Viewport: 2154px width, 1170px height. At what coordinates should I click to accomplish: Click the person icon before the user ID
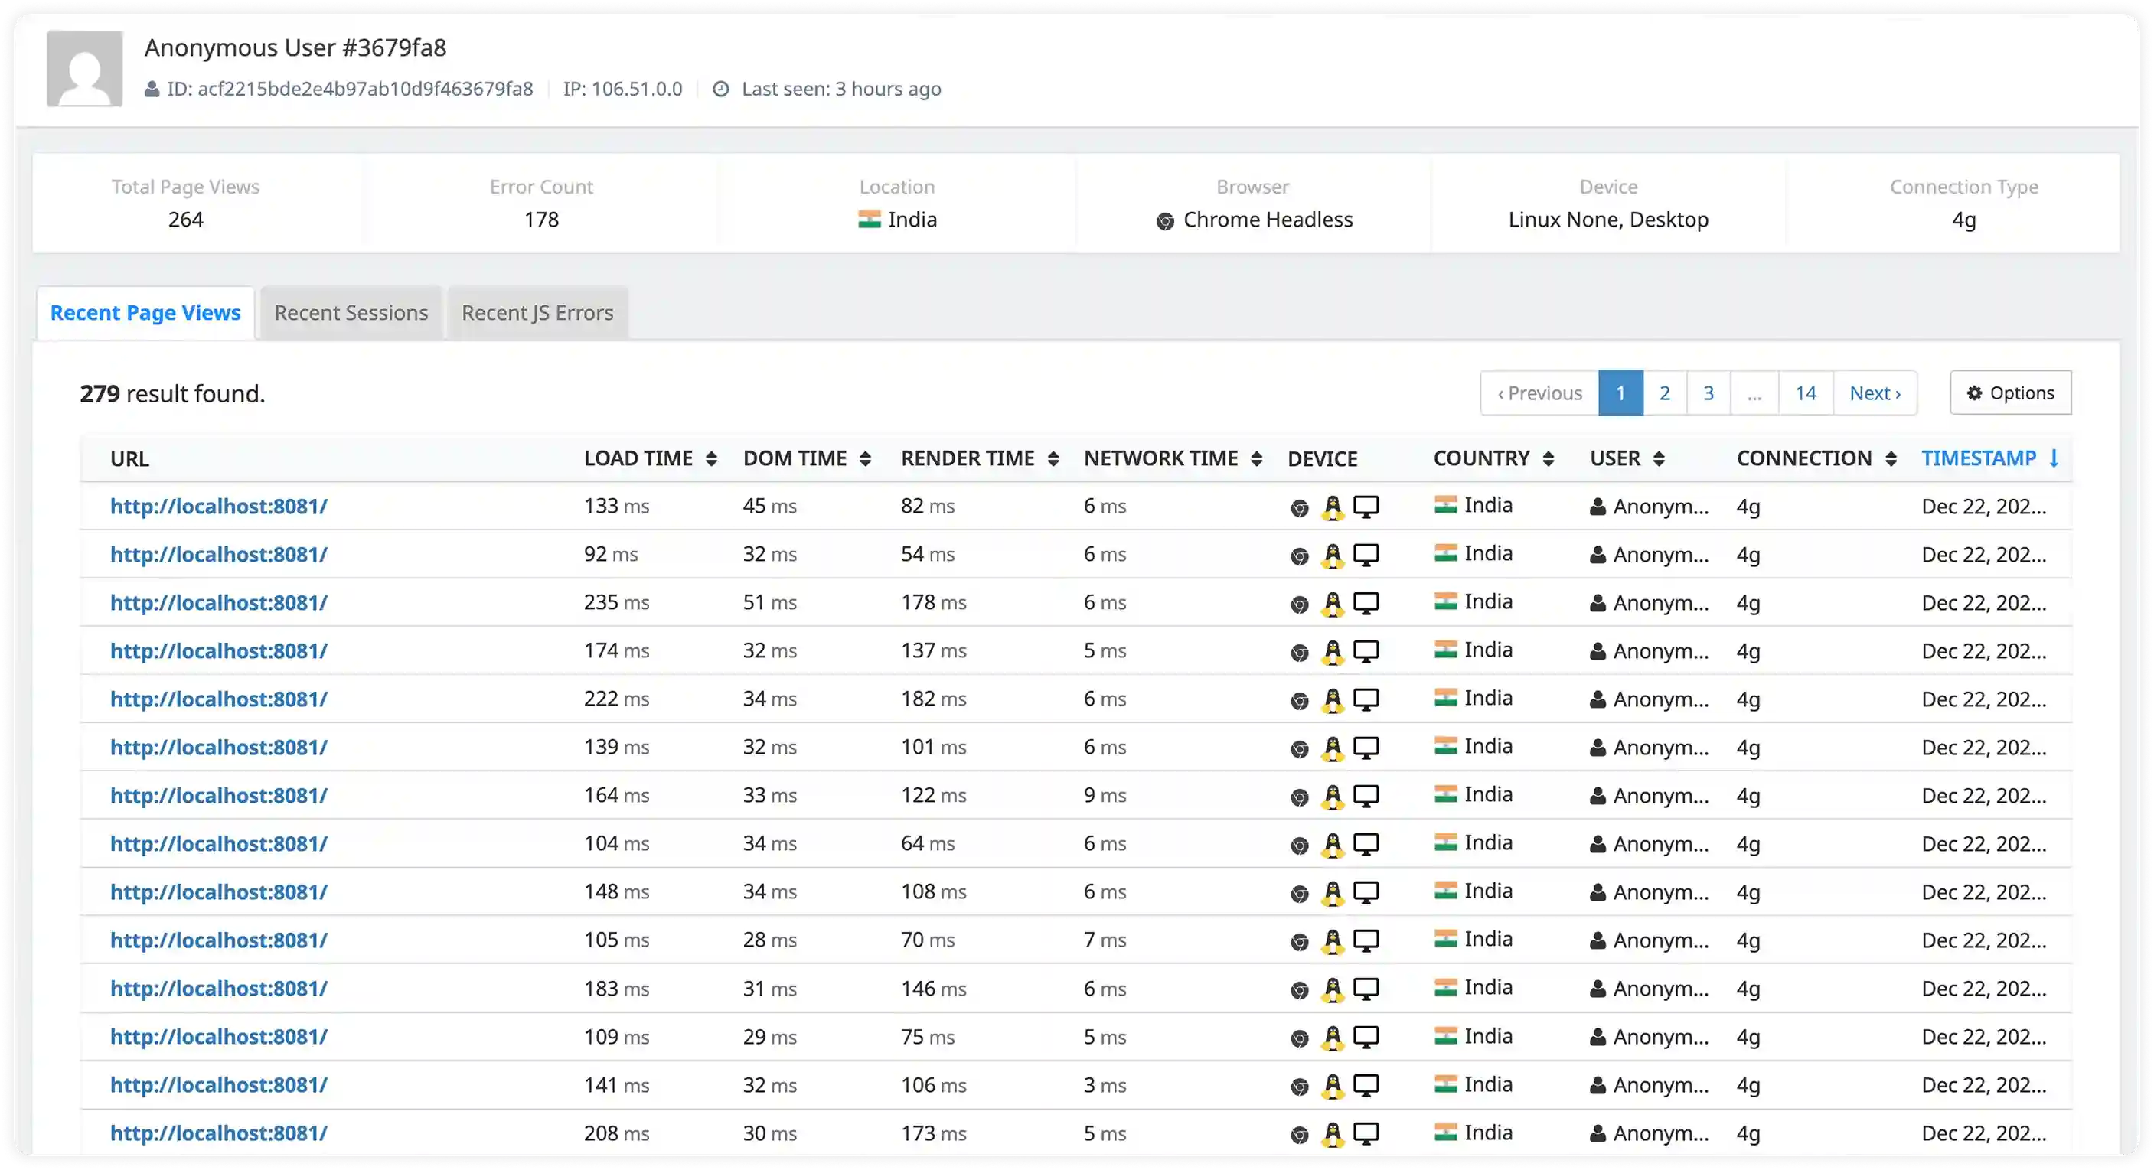[152, 89]
